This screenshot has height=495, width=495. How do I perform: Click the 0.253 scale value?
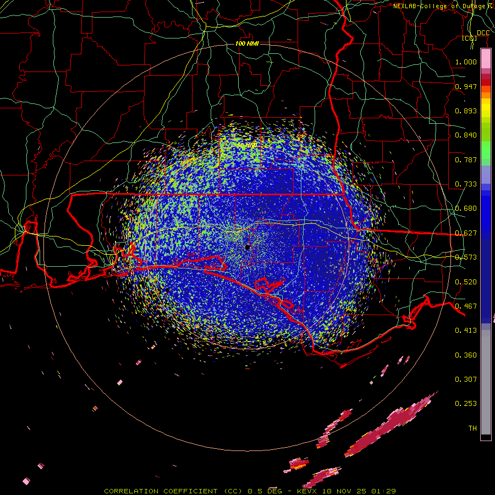(466, 404)
